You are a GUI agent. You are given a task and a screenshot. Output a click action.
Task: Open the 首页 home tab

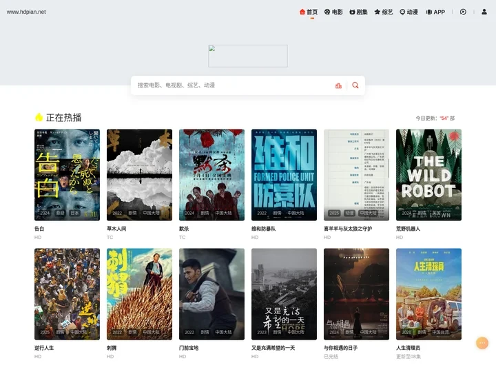click(x=309, y=12)
